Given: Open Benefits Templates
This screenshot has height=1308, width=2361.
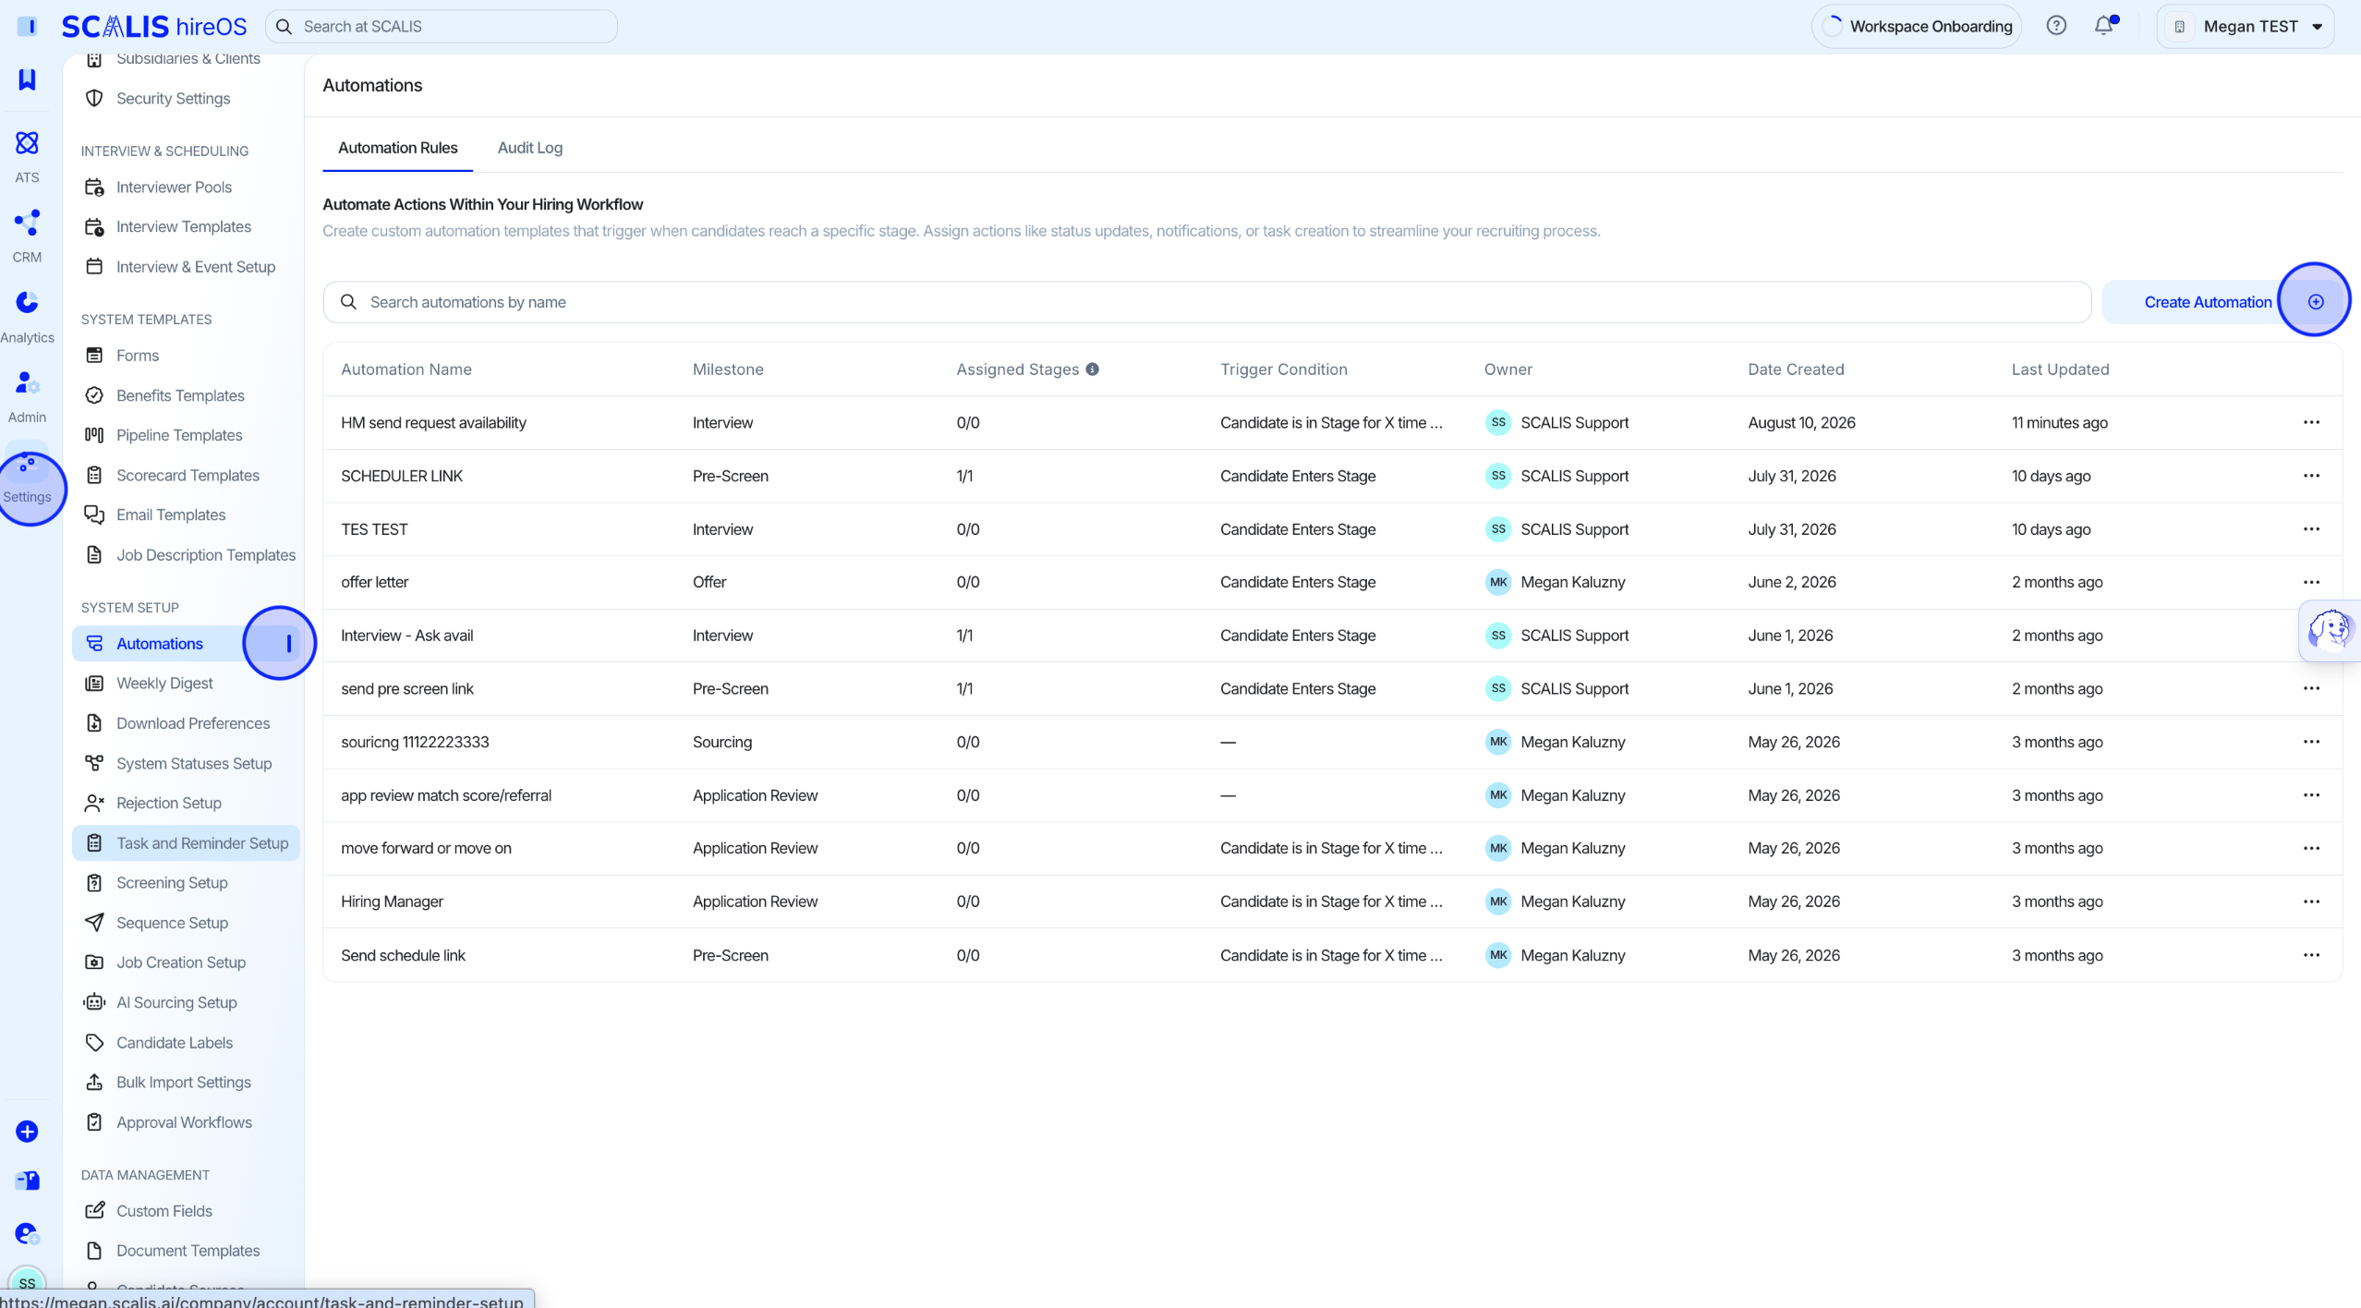Looking at the screenshot, I should tap(180, 395).
